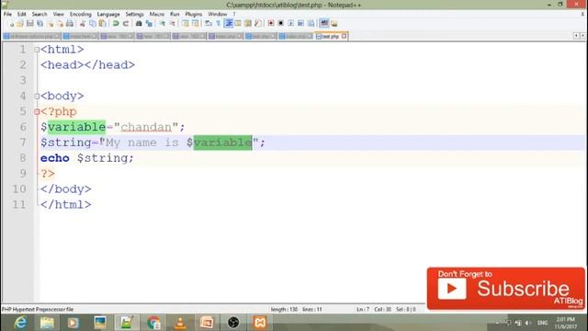Open VLC media player from the taskbar
588x331 pixels.
[180, 323]
